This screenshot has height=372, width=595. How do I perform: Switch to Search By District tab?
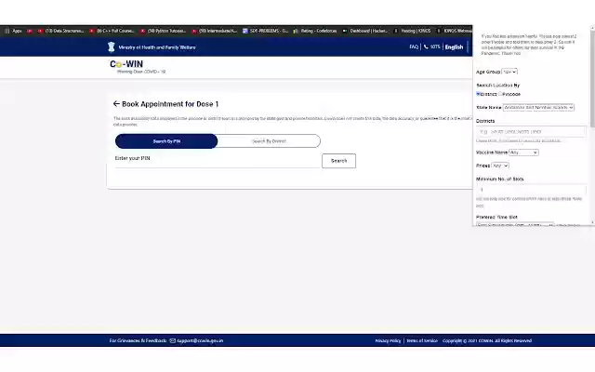click(269, 141)
